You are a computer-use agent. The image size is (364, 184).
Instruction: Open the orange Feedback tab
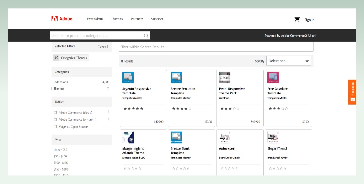tap(352, 92)
